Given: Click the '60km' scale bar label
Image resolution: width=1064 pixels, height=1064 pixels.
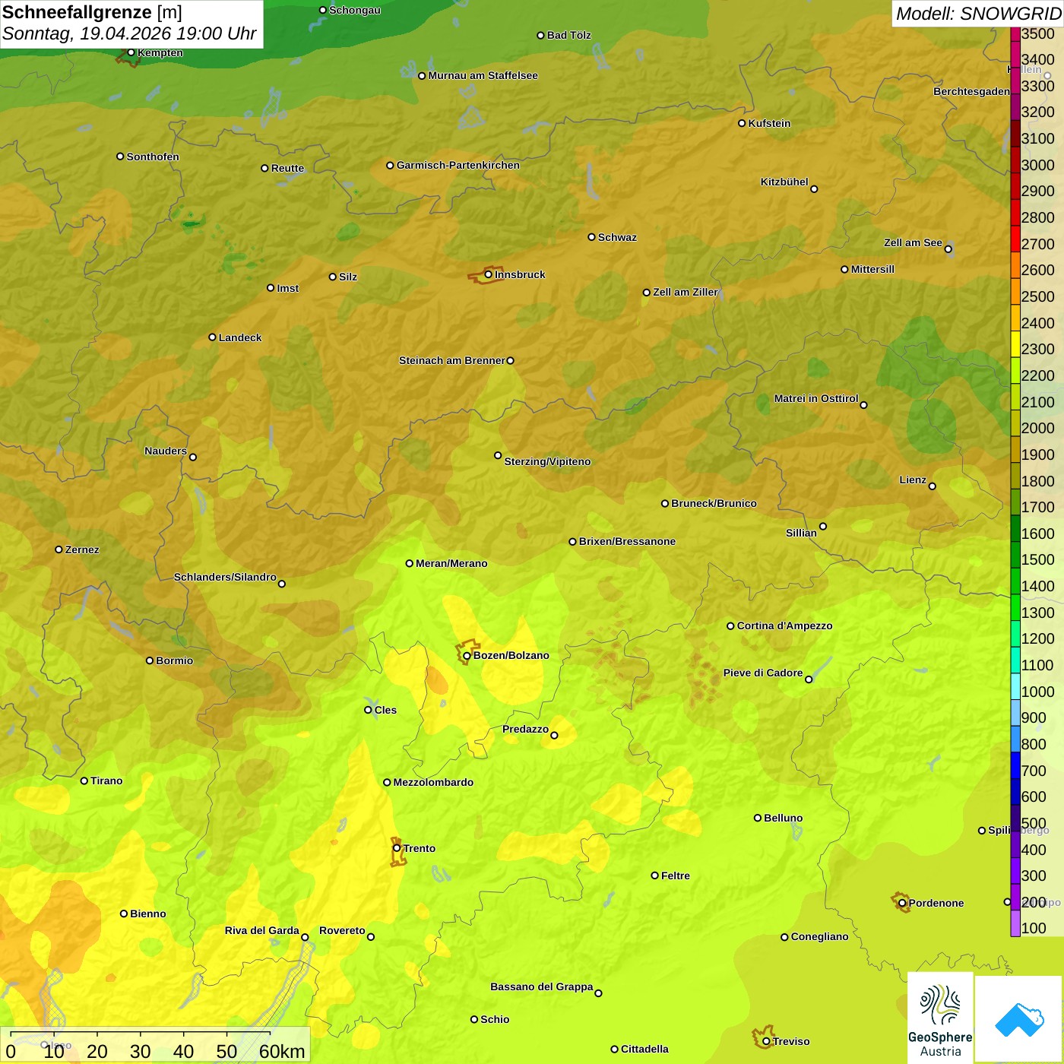Looking at the screenshot, I should (282, 1051).
